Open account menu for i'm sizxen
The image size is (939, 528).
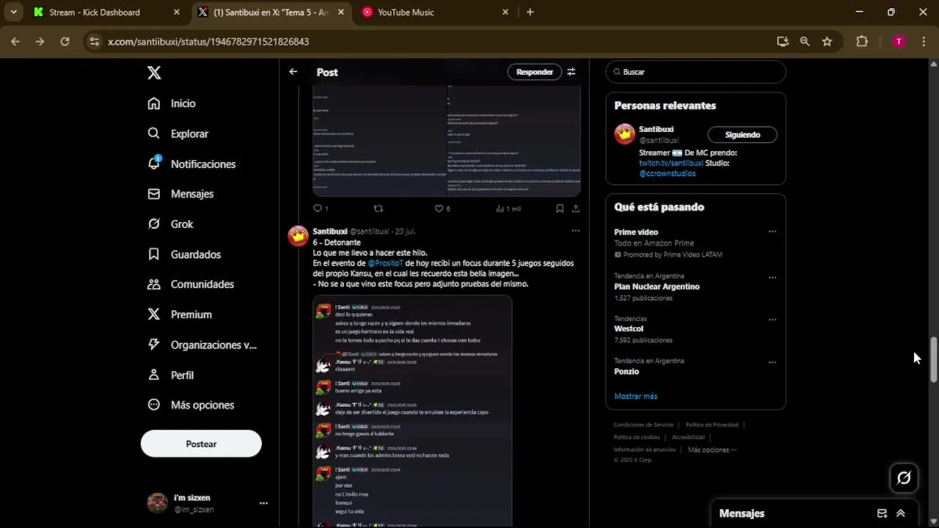208,503
